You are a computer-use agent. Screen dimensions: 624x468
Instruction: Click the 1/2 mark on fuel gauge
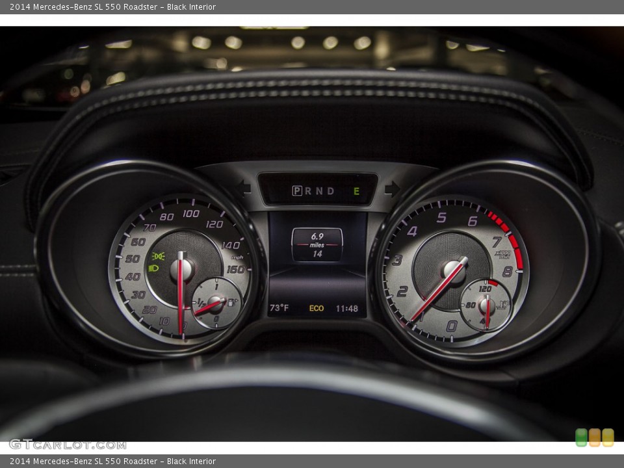(x=201, y=304)
